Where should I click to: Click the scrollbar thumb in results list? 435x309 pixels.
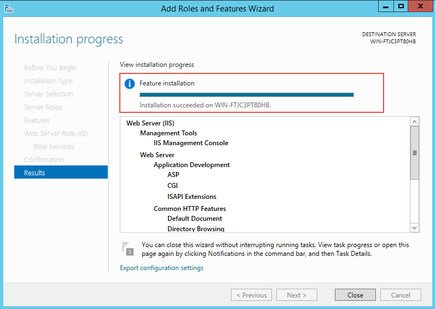[x=414, y=152]
